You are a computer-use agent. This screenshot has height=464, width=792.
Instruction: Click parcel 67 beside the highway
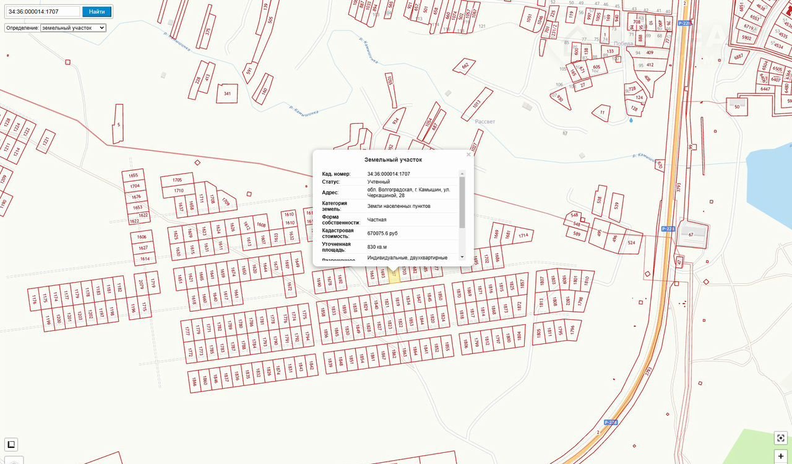click(x=691, y=234)
